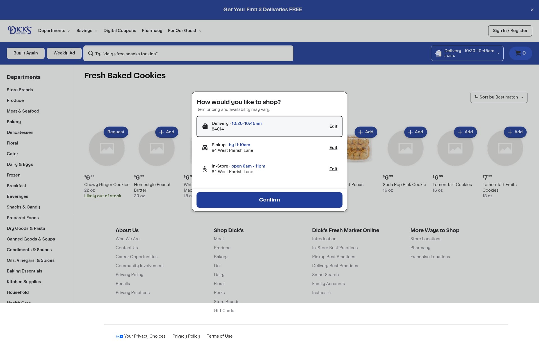Click the Confirm button
Viewport: 539px width, 346px height.
coord(269,200)
